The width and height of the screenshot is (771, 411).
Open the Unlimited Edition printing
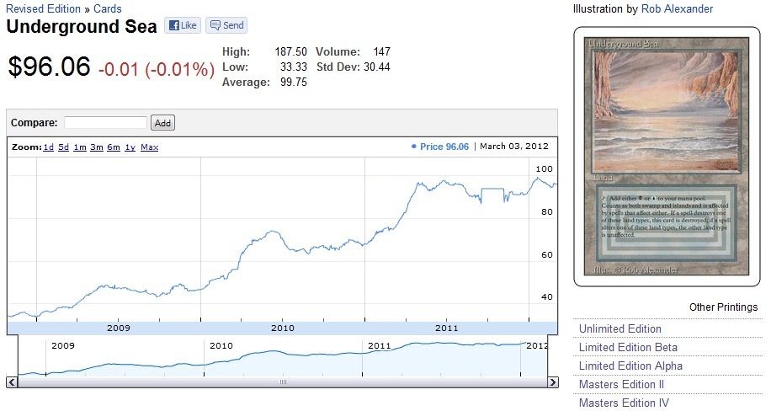coord(619,329)
